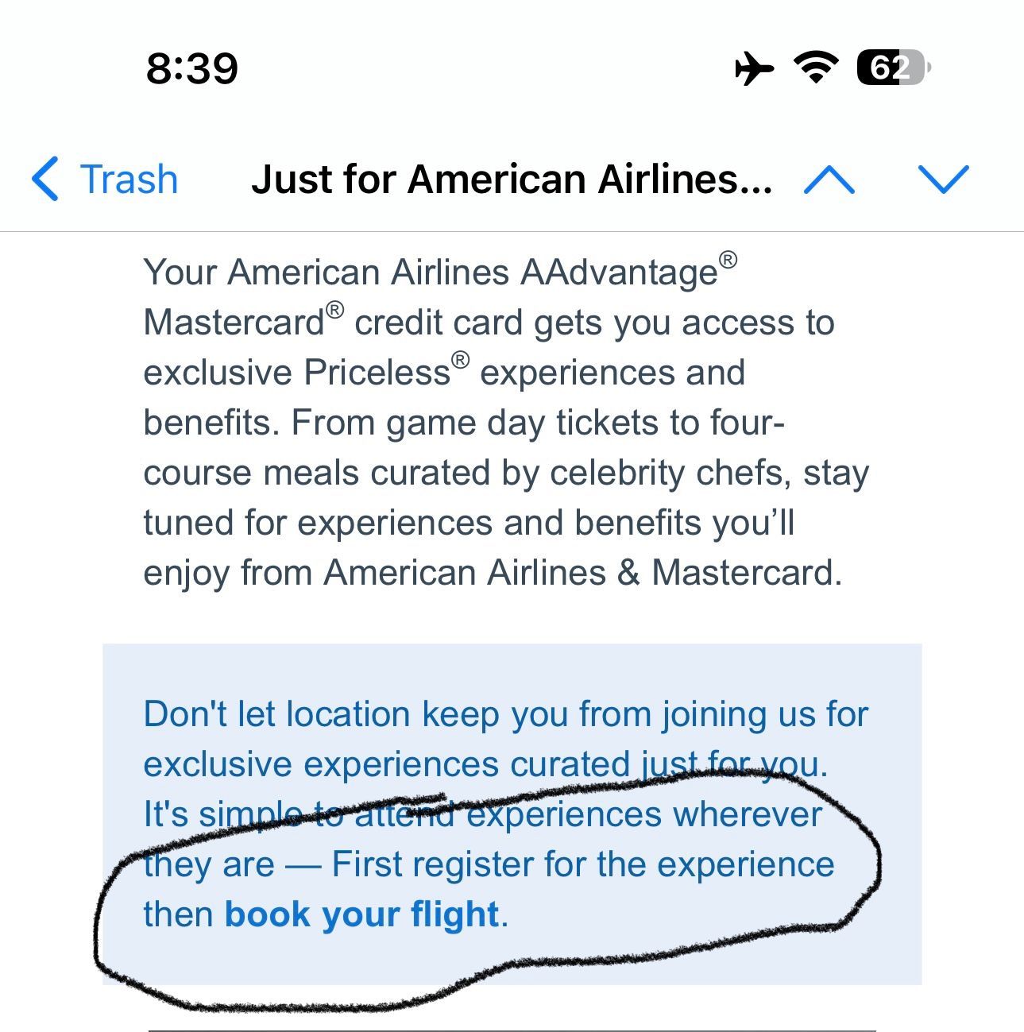Open the 'book your flight' link
Screen dimensions: 1024x1032
tap(361, 914)
